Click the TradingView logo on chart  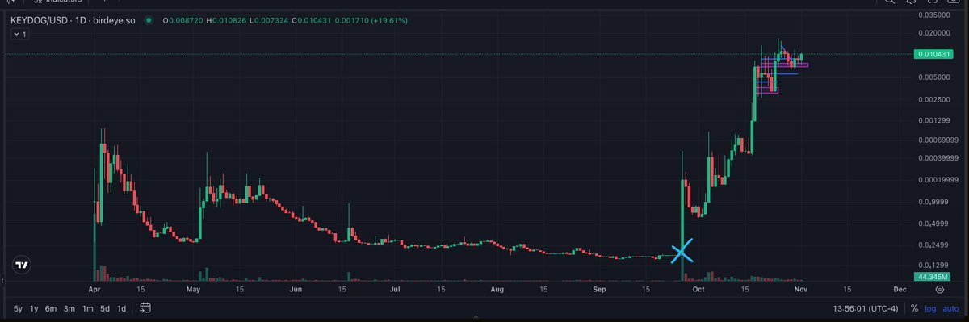click(x=22, y=265)
